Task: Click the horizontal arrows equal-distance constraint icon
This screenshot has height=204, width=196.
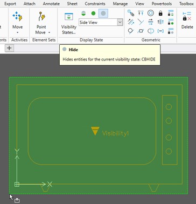Action: click(151, 22)
